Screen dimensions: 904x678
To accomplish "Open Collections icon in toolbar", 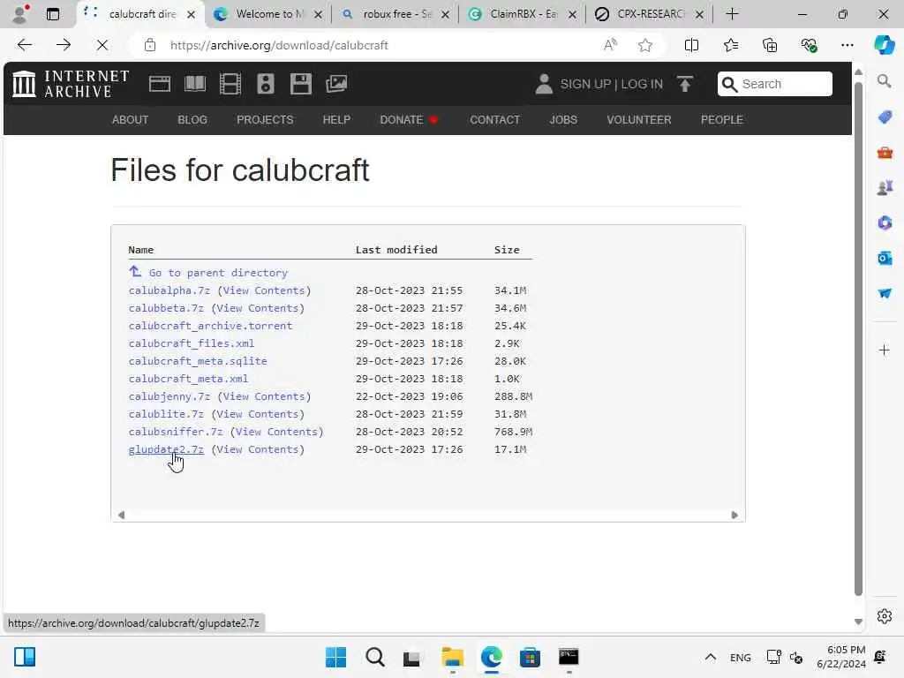I will (x=770, y=45).
